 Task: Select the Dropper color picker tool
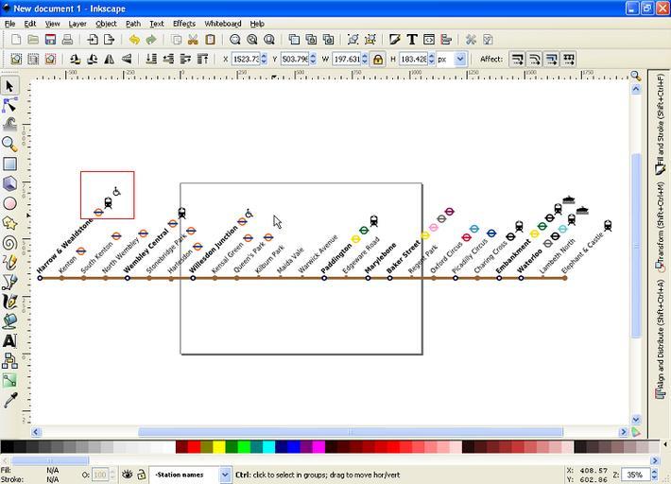[9, 400]
